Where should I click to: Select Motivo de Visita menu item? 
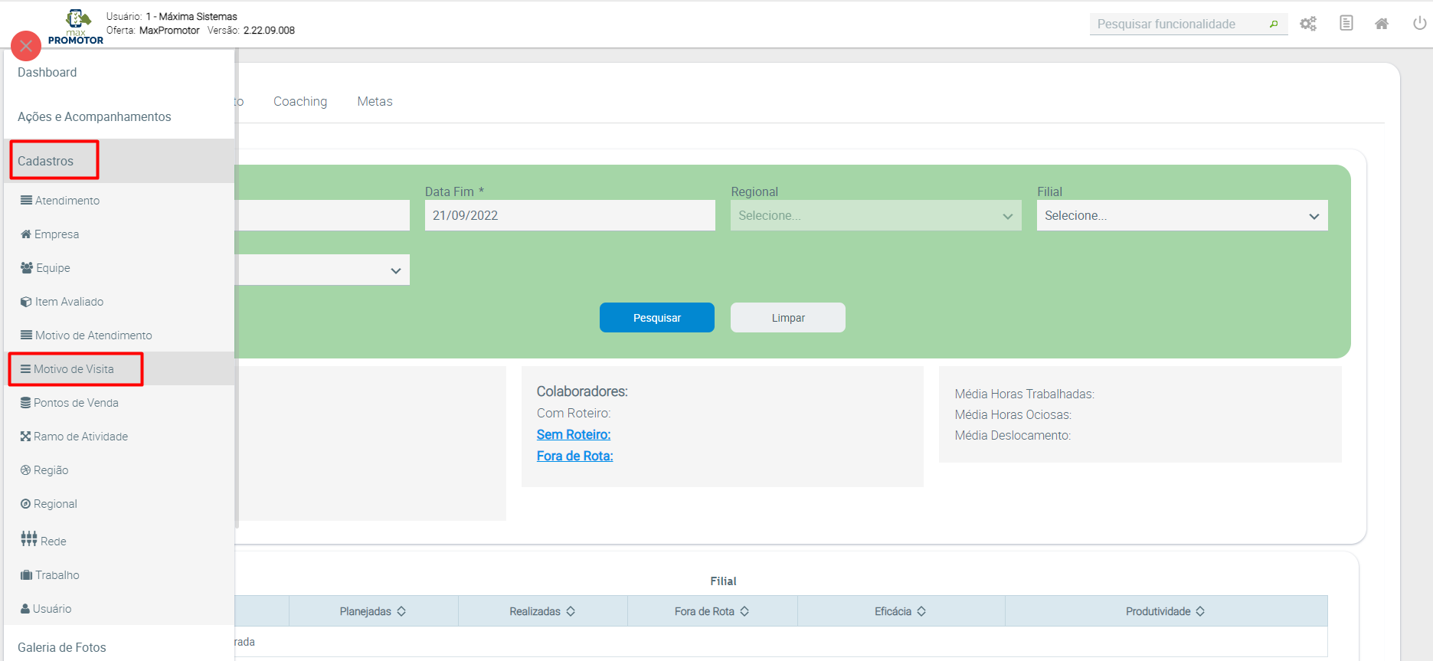(74, 369)
